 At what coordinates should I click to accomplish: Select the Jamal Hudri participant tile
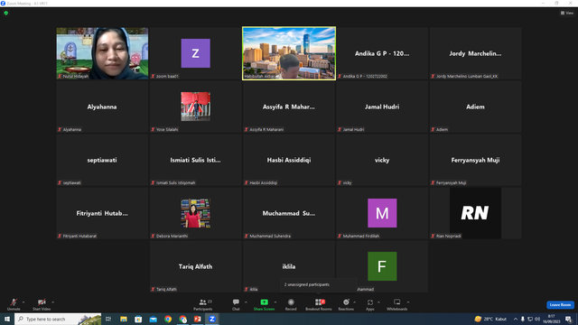382,107
